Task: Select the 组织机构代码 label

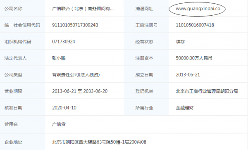Action: [x=18, y=42]
